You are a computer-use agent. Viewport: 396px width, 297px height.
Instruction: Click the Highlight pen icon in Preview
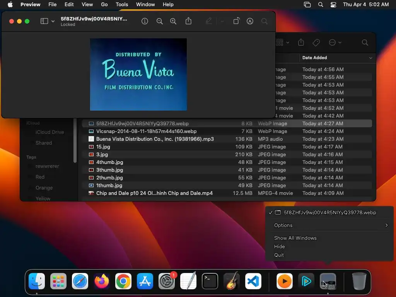[x=208, y=21]
